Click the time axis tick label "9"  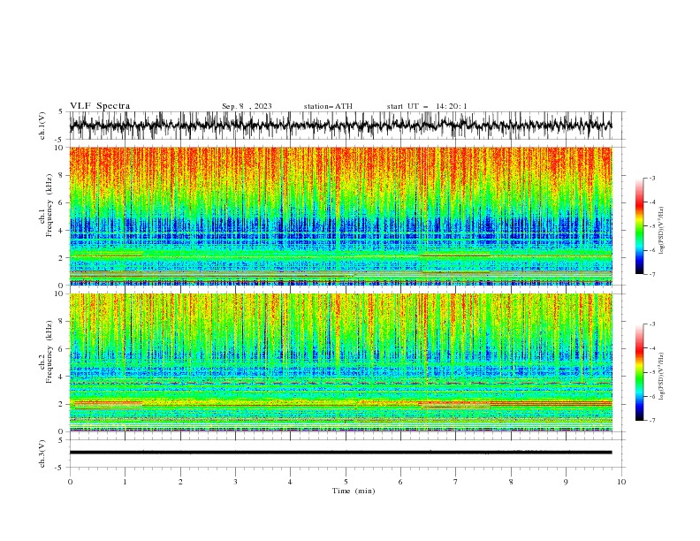(566, 482)
